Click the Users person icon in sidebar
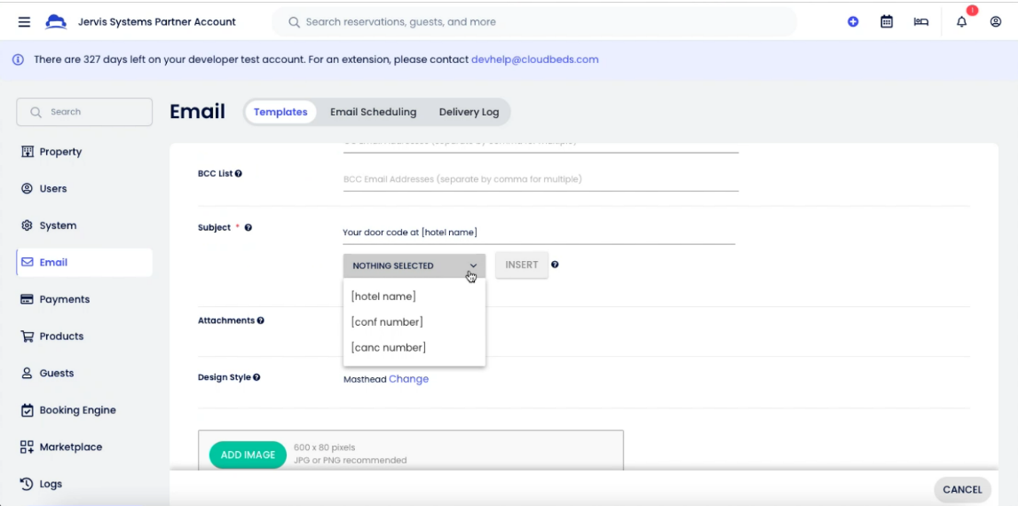Screen dimensions: 1018x506 click(27, 189)
